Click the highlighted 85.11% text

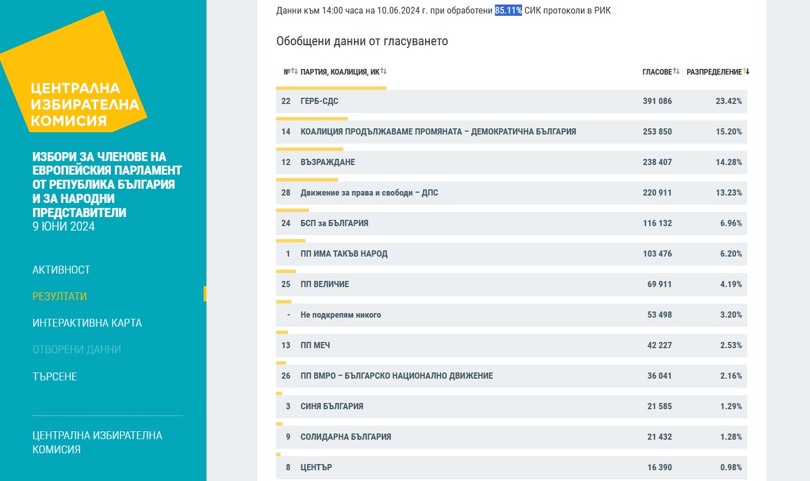click(508, 10)
